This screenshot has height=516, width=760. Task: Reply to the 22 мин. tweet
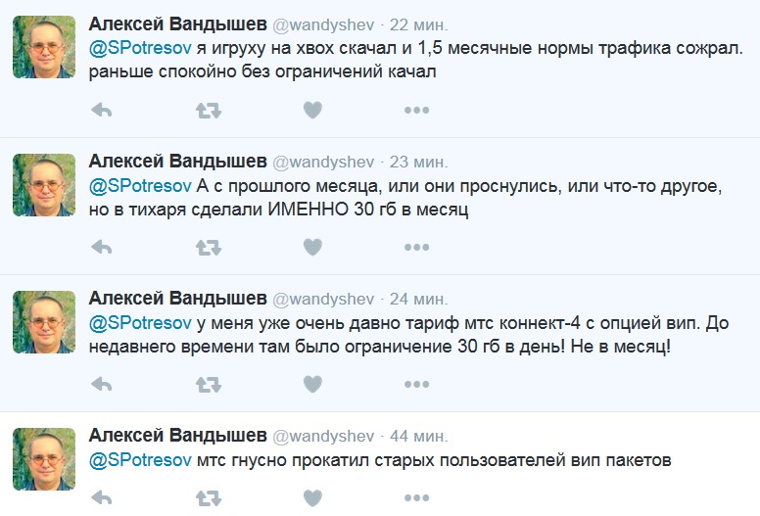tap(102, 111)
